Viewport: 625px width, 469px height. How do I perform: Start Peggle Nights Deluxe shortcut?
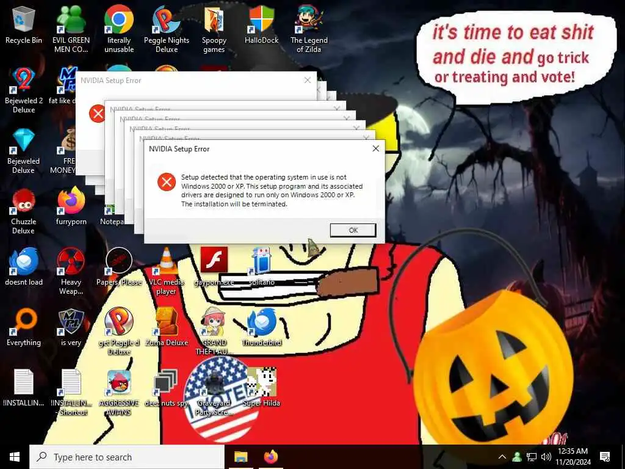point(166,30)
